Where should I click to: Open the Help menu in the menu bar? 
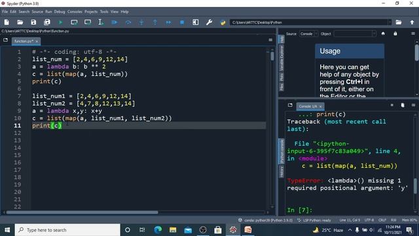pos(124,12)
